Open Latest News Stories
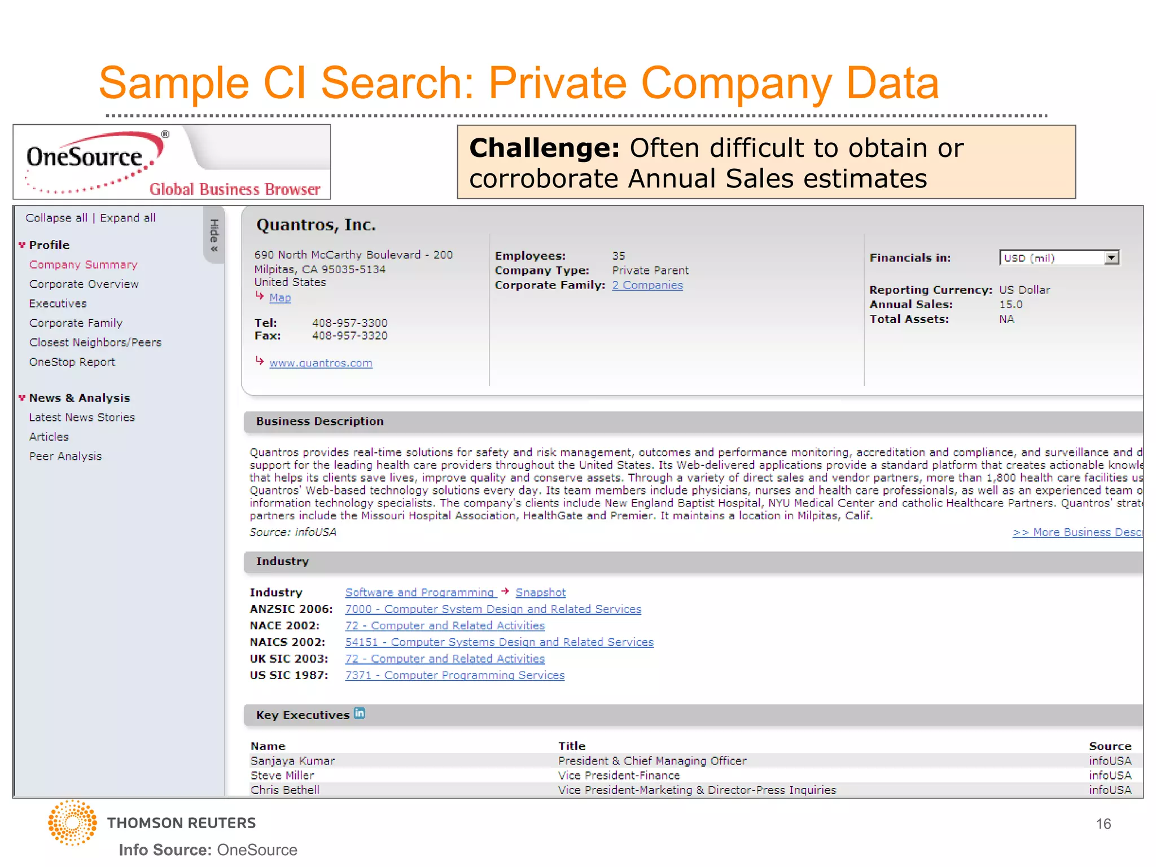1156x867 pixels. pos(82,418)
